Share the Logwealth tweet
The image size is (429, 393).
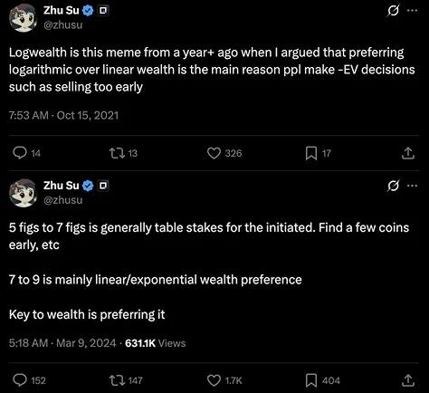408,153
